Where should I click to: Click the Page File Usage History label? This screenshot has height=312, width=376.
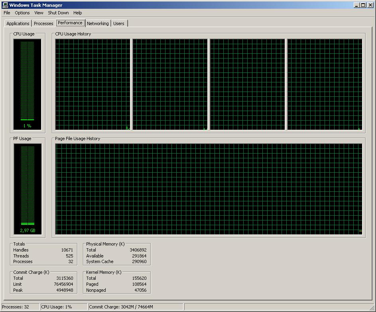tap(77, 138)
